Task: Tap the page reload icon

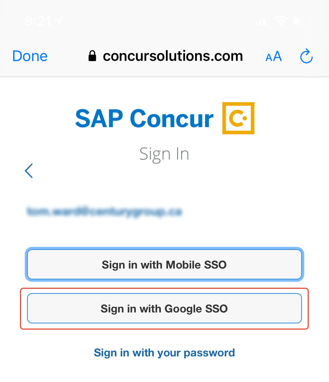Action: pos(306,56)
